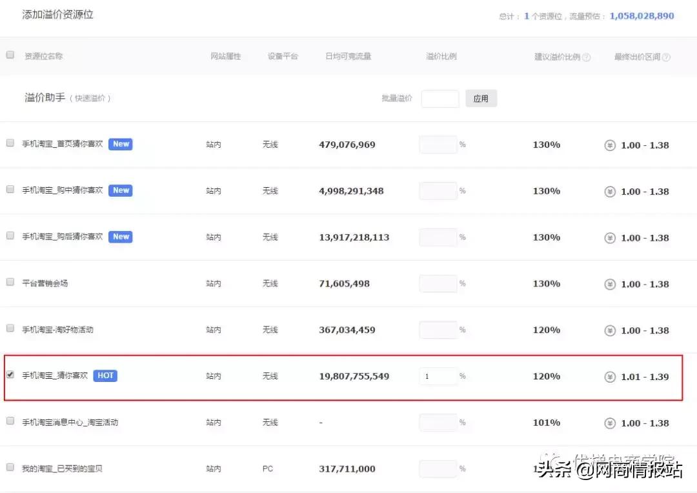Click yuan icon in 平台营销会场 row
697x493 pixels.
click(x=610, y=284)
